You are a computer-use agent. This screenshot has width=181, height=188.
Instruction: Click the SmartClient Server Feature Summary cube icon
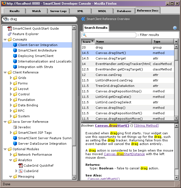point(15,138)
